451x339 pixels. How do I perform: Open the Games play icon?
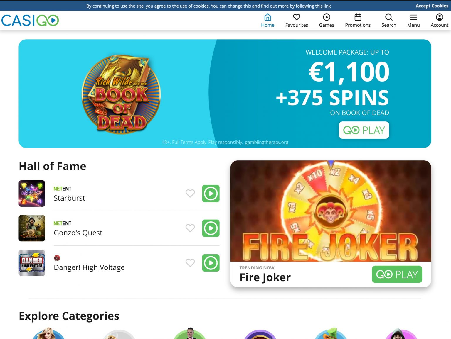[327, 17]
